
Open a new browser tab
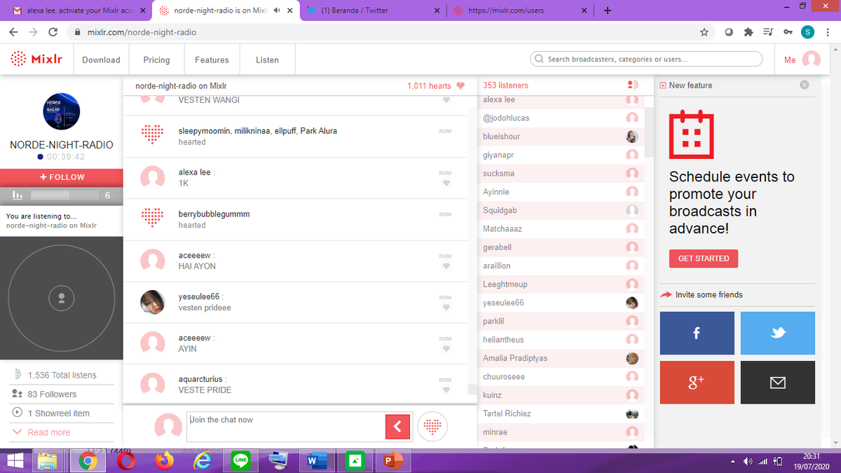click(x=608, y=11)
